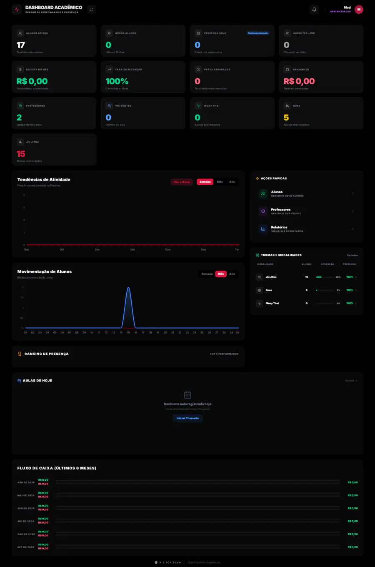Viewport: 375px width, 567px height.
Task: Click the Novos Alunos card icon
Action: pos(109,33)
